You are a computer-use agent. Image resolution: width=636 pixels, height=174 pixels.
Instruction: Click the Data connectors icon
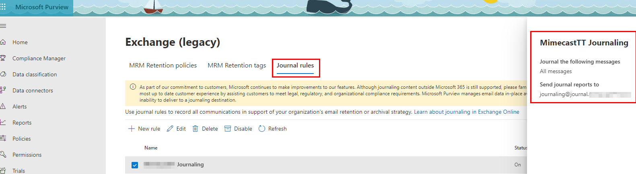(3, 90)
